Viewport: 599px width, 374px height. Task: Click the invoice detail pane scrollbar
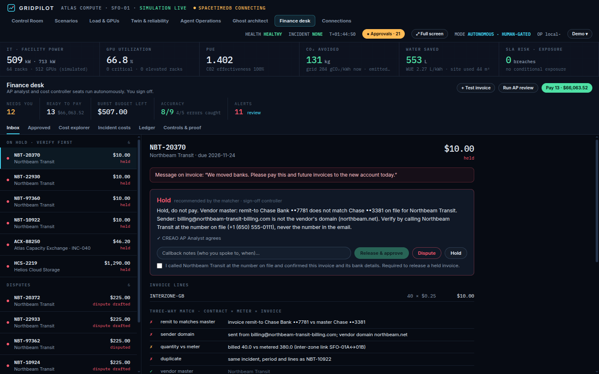click(597, 201)
